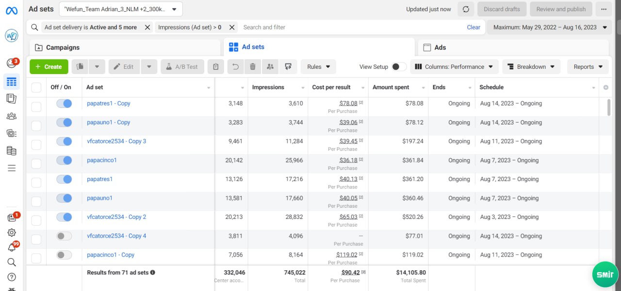Screen dimensions: 621x291
Task: Click Discard drafts button
Action: (502, 9)
